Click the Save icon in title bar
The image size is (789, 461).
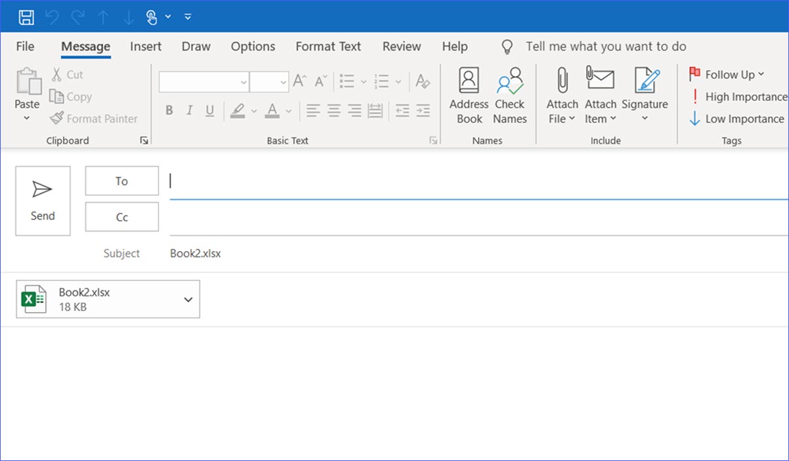tap(26, 17)
